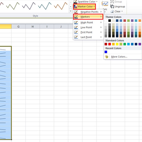Select the orange sparkline style thumbnail
The image size is (142, 142).
tap(61, 6)
